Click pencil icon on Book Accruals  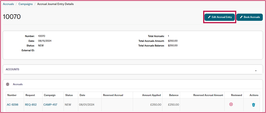241,17
